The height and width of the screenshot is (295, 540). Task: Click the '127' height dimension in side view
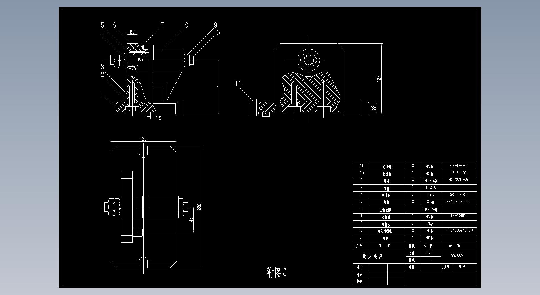[379, 79]
